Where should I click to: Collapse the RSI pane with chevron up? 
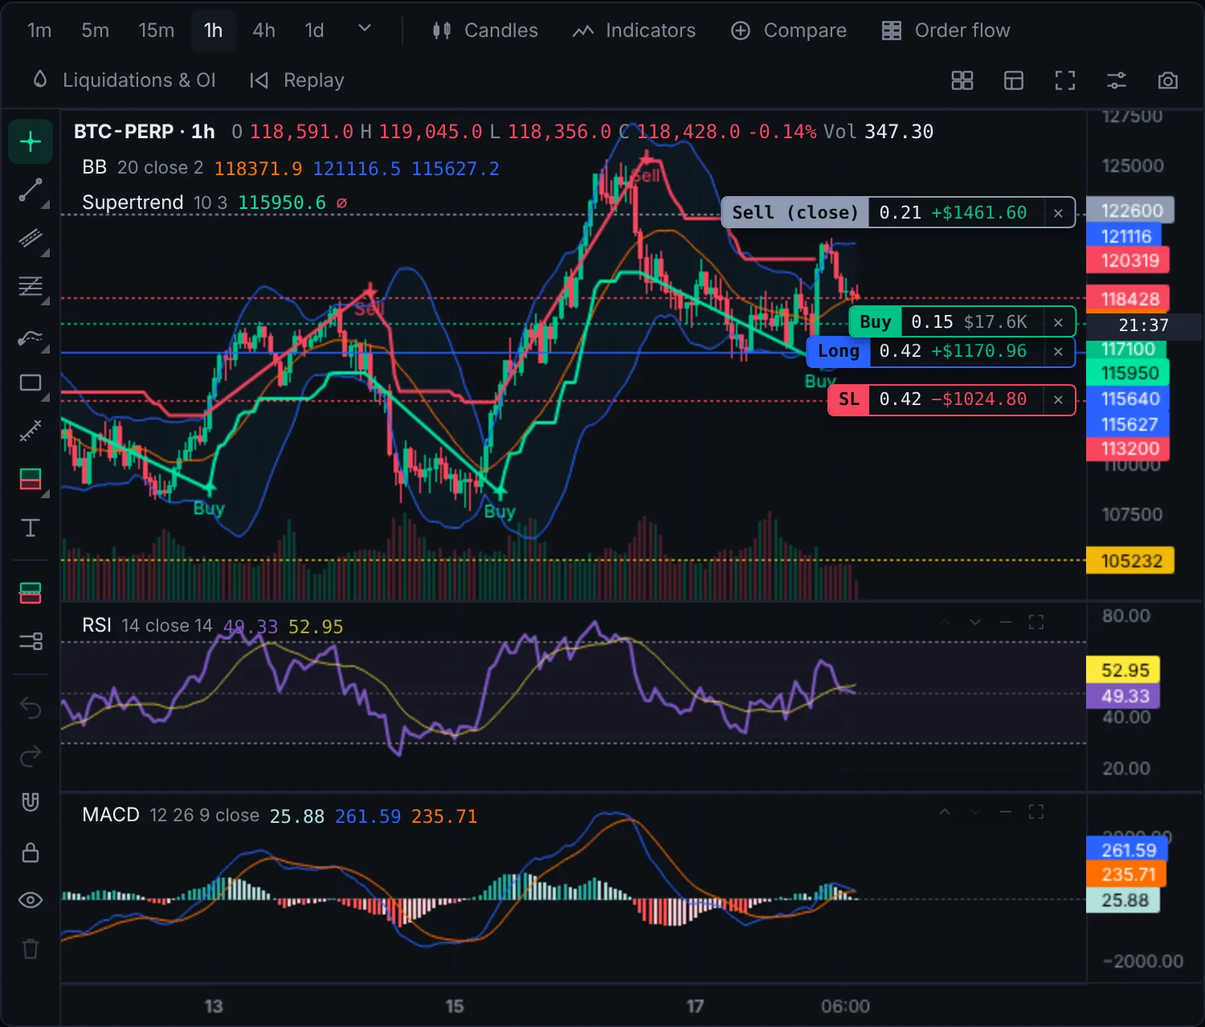pyautogui.click(x=945, y=623)
